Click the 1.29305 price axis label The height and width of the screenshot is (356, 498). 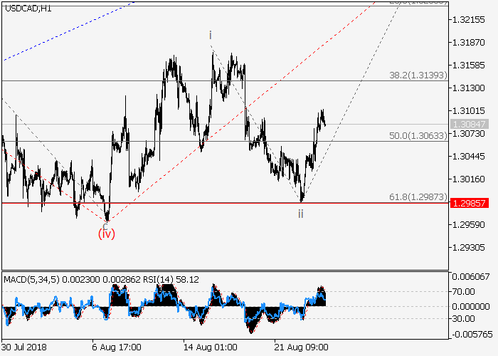(468, 248)
